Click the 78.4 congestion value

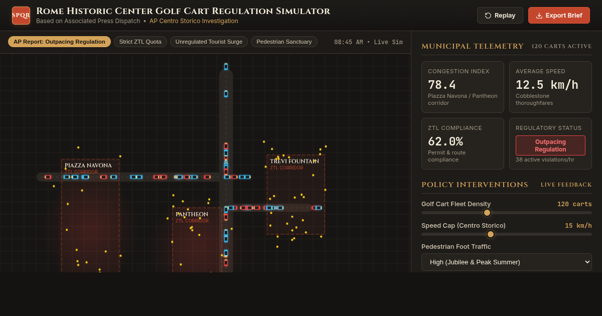tap(442, 85)
